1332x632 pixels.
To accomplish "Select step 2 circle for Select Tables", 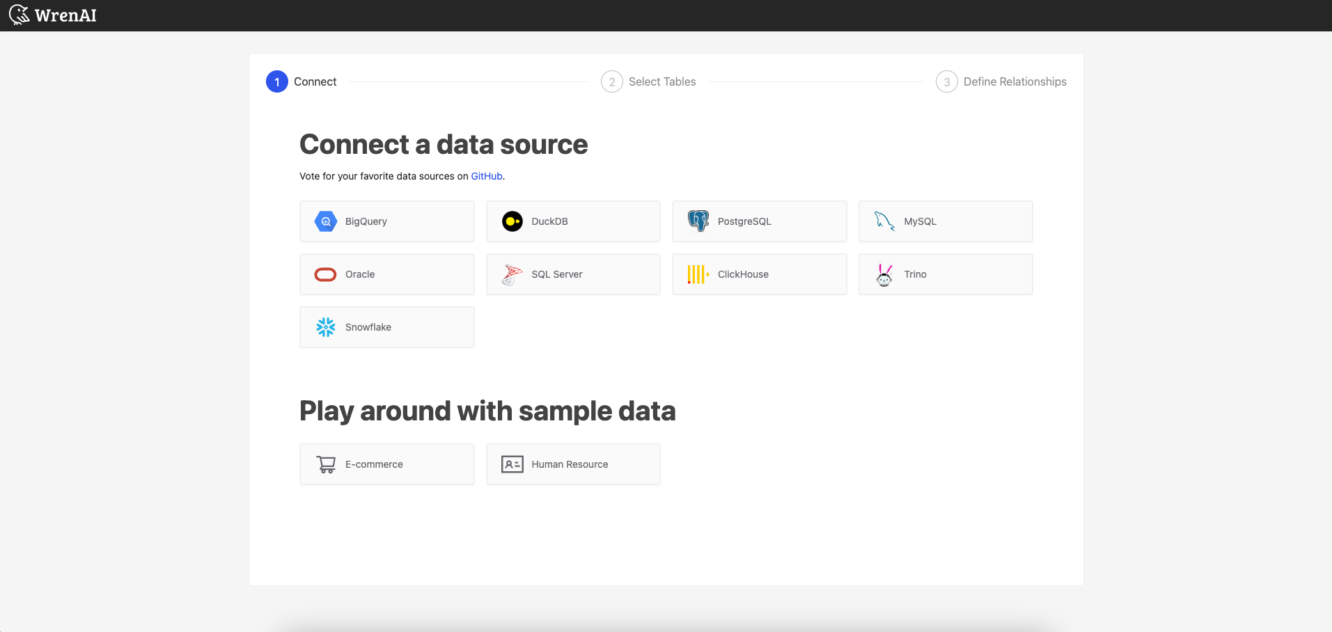I will pyautogui.click(x=612, y=81).
